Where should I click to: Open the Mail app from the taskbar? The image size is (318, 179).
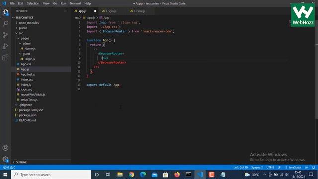[154, 175]
